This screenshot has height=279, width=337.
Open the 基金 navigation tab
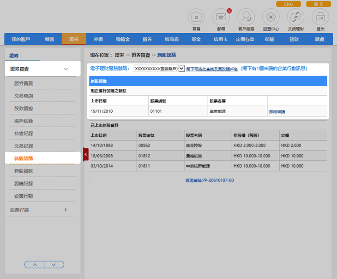[x=196, y=39]
